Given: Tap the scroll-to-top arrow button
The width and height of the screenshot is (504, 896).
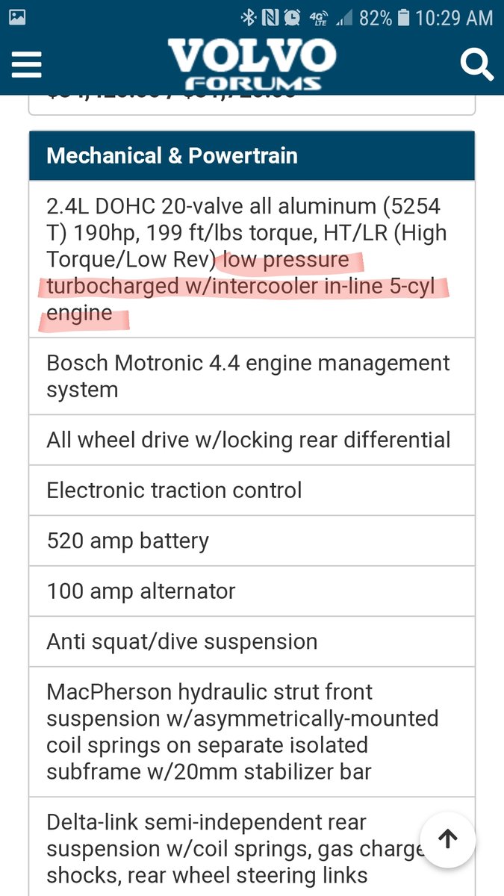Looking at the screenshot, I should [x=447, y=839].
